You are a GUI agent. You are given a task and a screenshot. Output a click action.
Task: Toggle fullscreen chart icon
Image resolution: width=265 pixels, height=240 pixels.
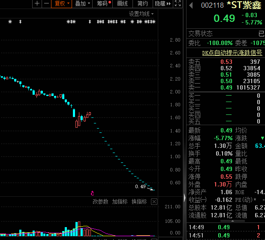pyautogui.click(x=178, y=3)
